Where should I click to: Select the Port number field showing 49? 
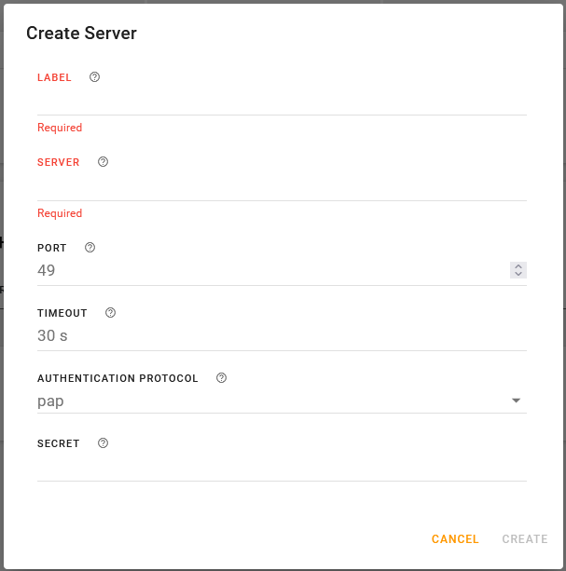270,271
